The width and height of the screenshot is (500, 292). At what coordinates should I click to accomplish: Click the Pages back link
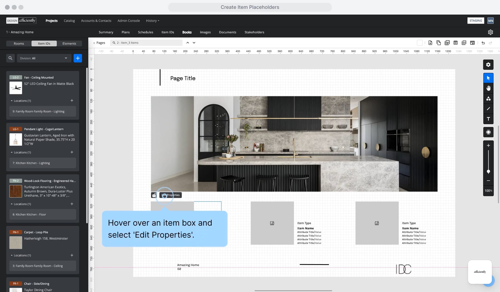pos(99,43)
